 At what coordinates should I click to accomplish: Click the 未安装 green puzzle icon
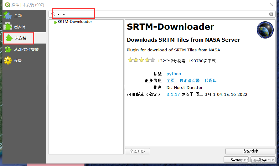coord(9,38)
